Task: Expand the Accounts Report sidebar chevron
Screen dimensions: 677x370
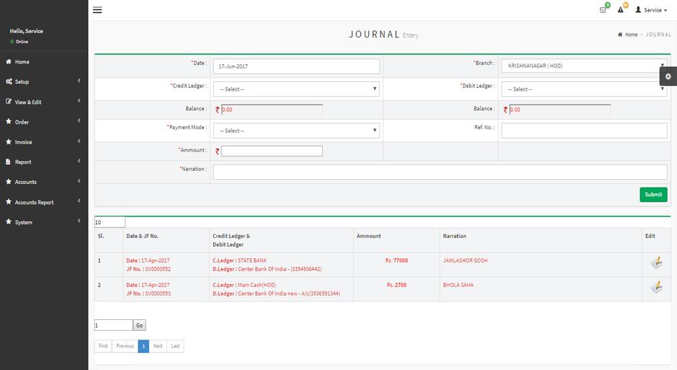Action: click(x=79, y=201)
